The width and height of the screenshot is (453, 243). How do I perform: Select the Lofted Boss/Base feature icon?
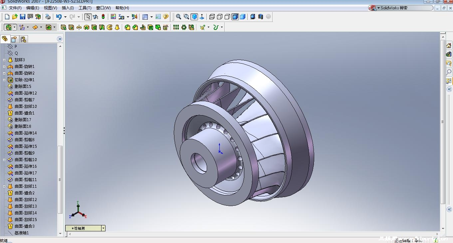click(117, 27)
